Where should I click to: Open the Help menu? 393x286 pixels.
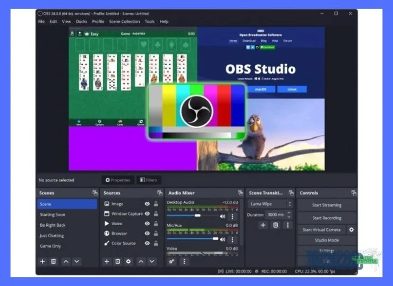164,22
